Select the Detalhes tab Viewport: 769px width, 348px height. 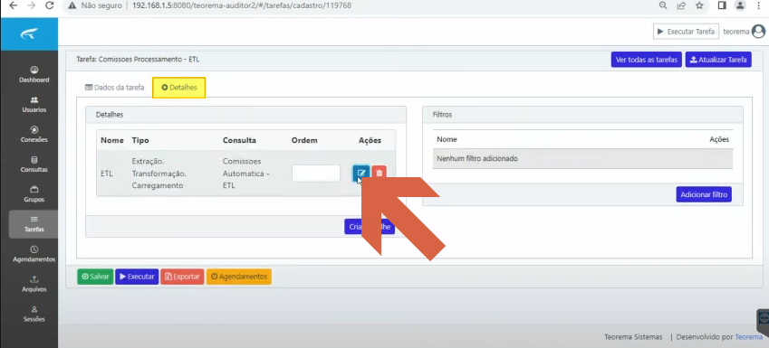pyautogui.click(x=179, y=88)
